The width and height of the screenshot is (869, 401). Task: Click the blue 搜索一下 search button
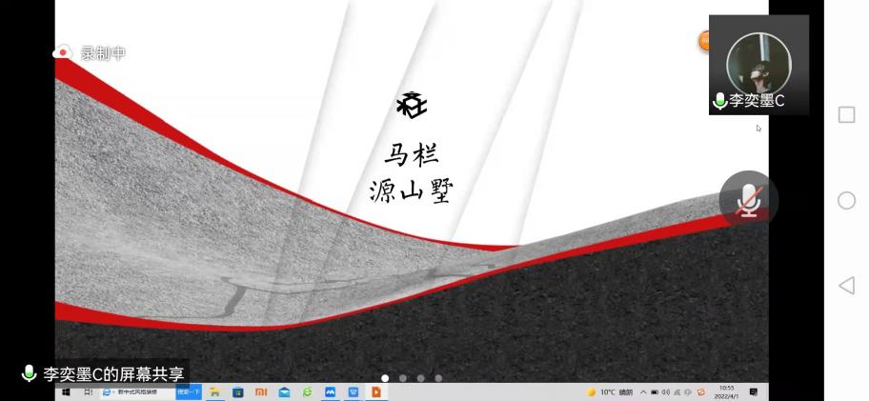tap(189, 391)
